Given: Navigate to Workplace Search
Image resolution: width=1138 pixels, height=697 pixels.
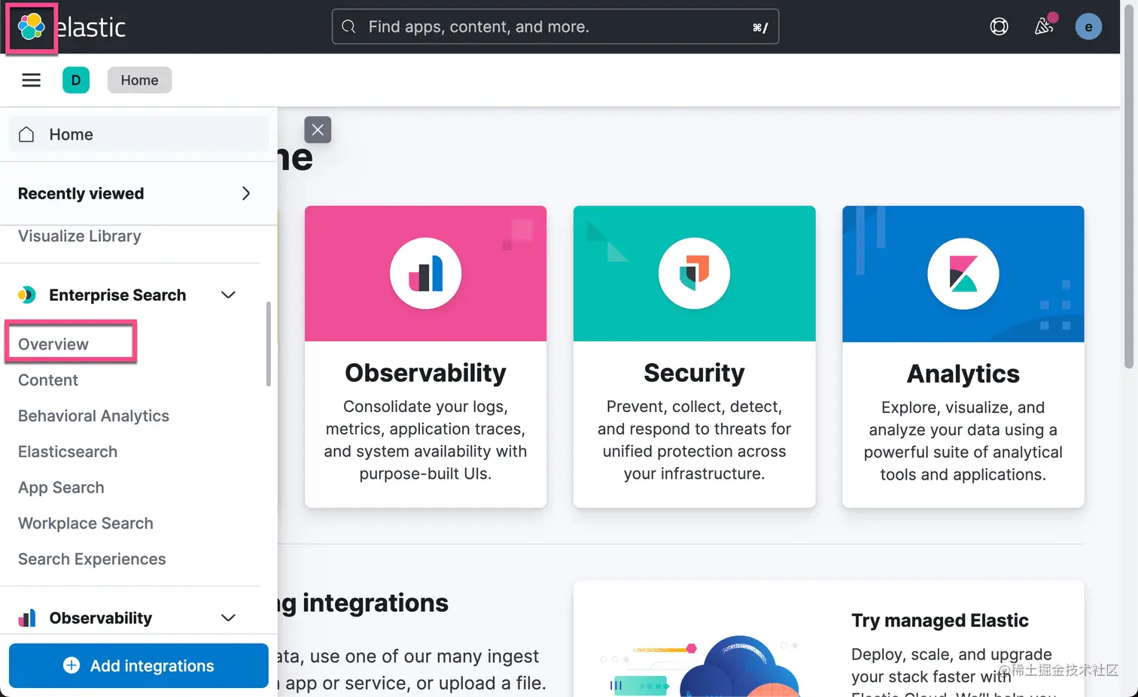Looking at the screenshot, I should click(x=85, y=523).
